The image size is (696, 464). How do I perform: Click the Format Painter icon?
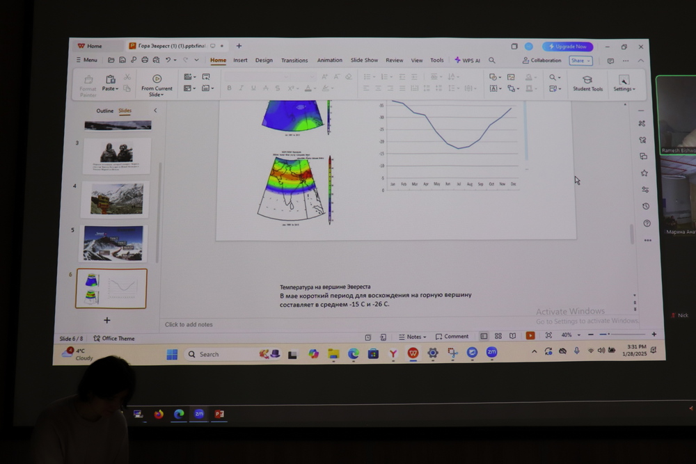pos(88,79)
